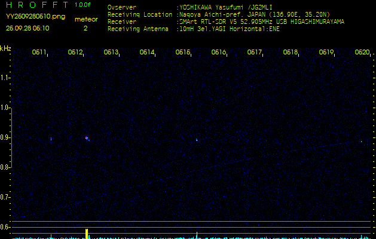Click the meteor count value 2
Screen dimensions: 376x239
(85, 28)
